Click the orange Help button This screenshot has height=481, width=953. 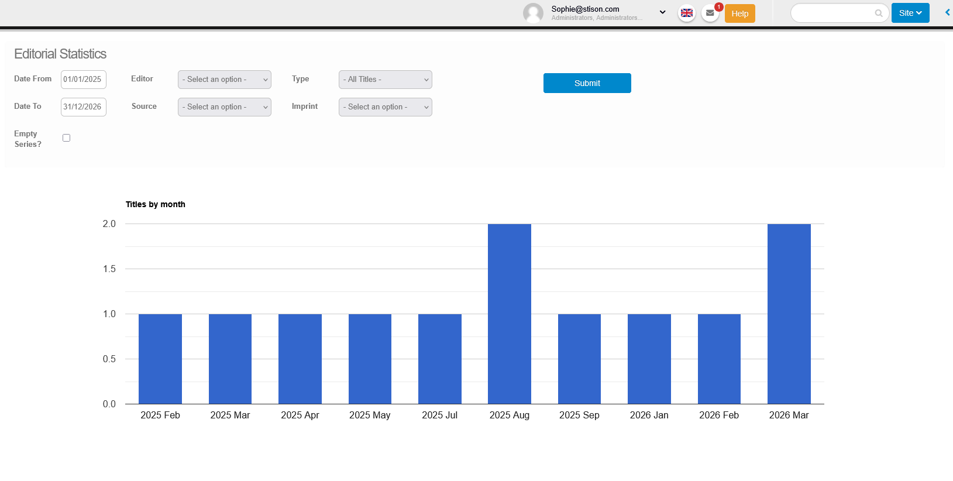(739, 13)
